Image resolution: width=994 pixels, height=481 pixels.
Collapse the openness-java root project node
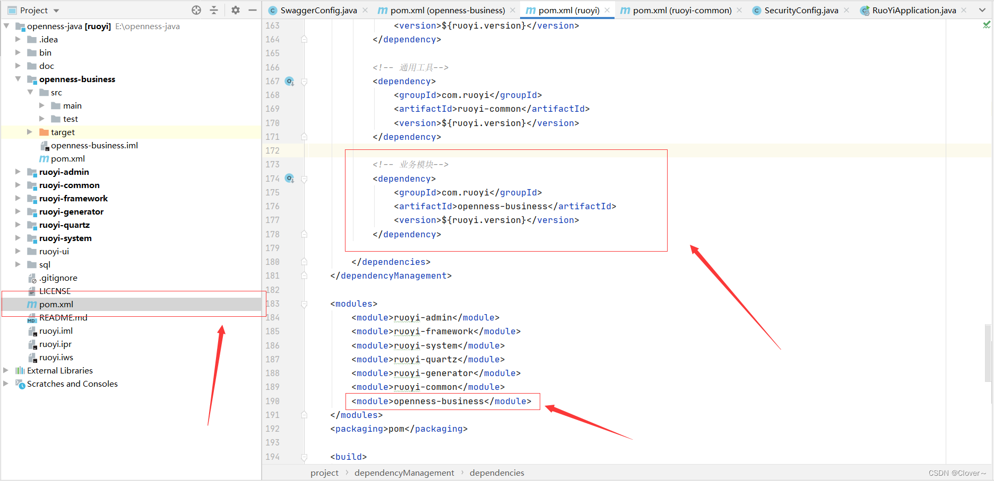click(x=6, y=26)
